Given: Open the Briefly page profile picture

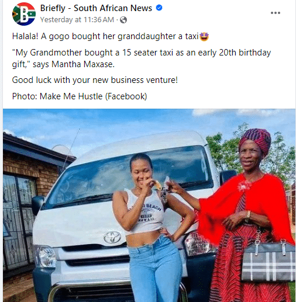Looking at the screenshot, I should [x=24, y=14].
